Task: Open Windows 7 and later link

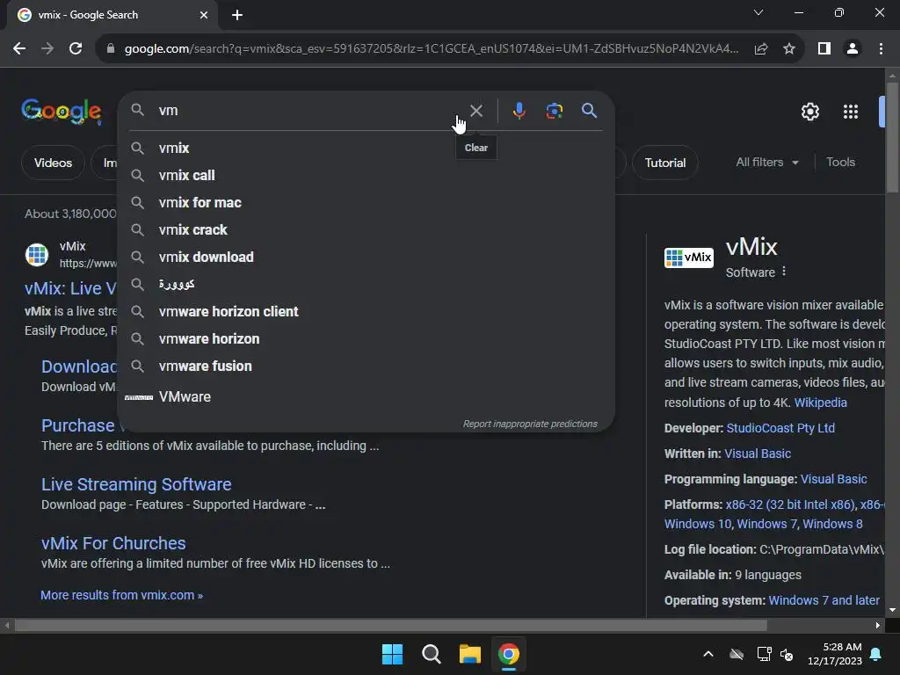Action: pyautogui.click(x=824, y=600)
